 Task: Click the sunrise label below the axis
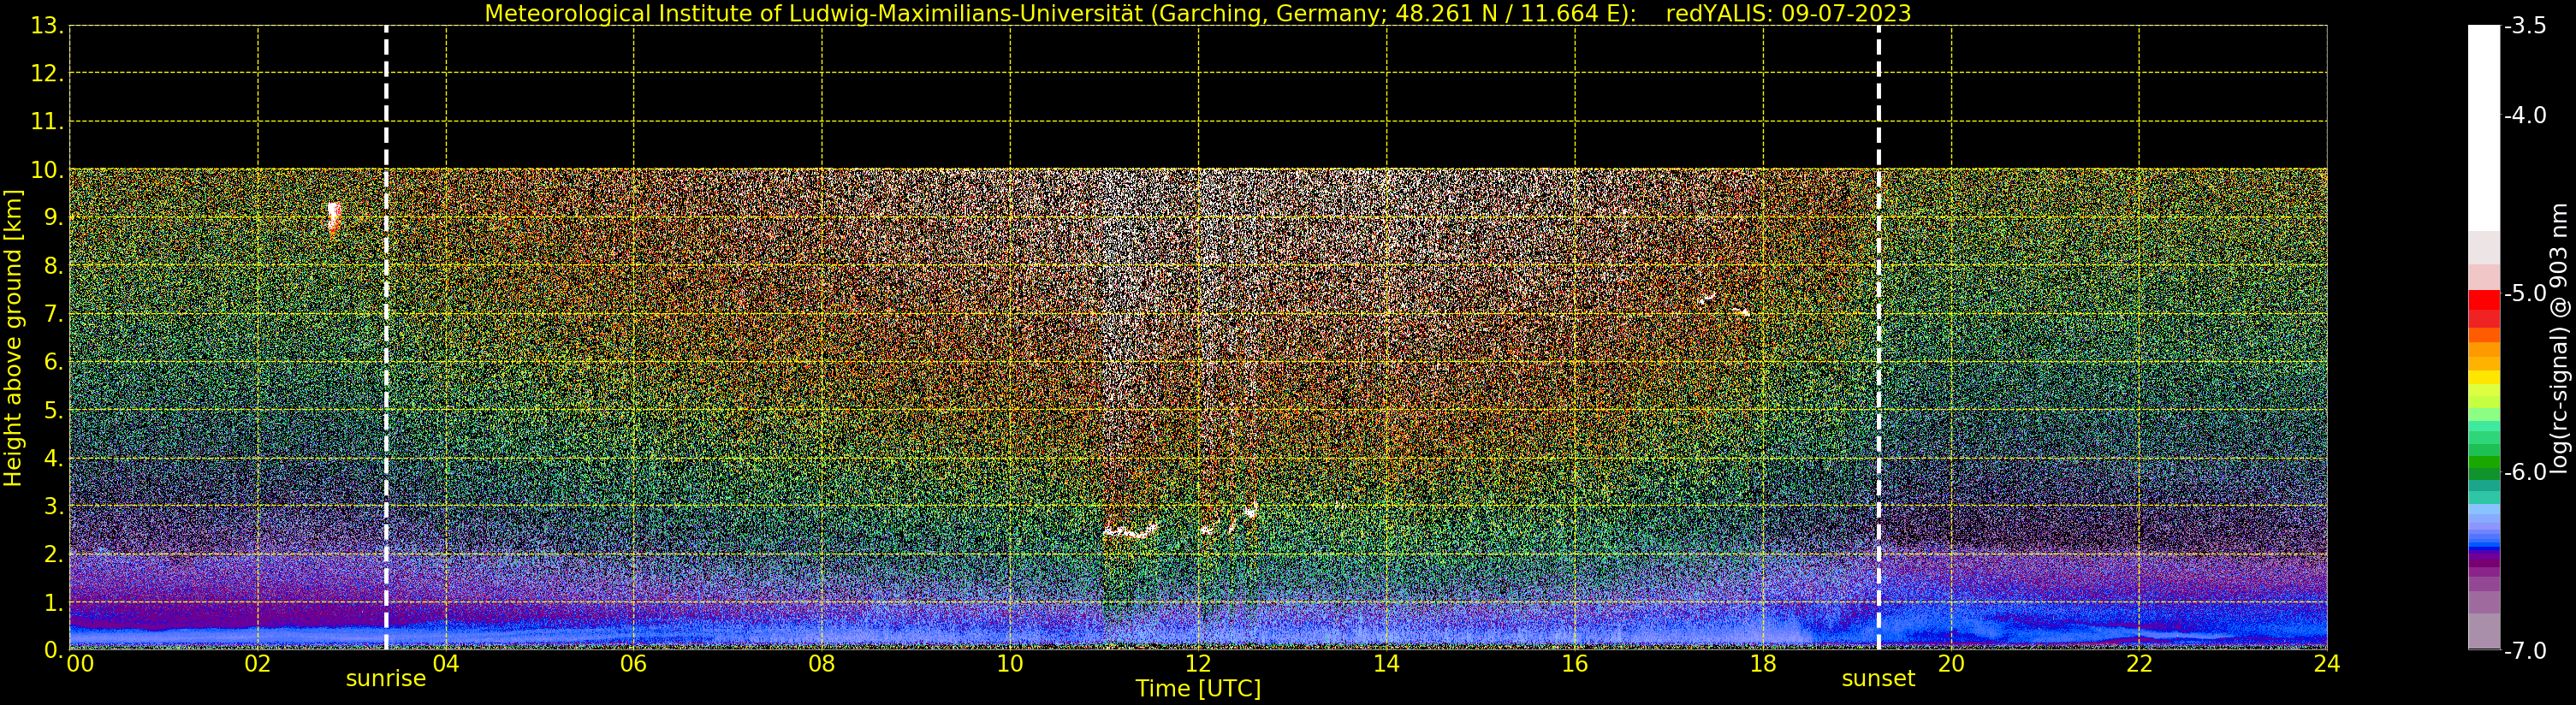click(386, 679)
